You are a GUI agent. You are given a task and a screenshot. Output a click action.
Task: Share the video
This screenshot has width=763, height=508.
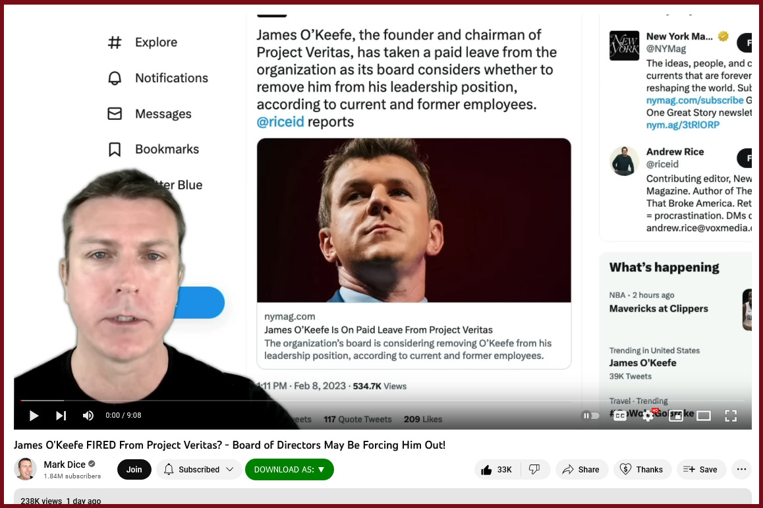pyautogui.click(x=582, y=470)
